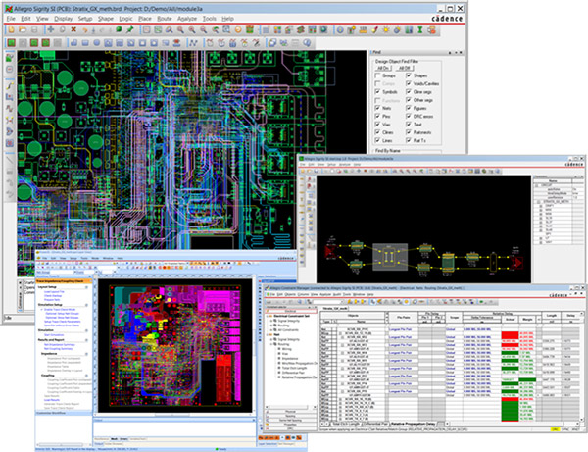588x452 pixels.
Task: Click the blue circle shape icon in second toolbar
Action: coord(97,43)
